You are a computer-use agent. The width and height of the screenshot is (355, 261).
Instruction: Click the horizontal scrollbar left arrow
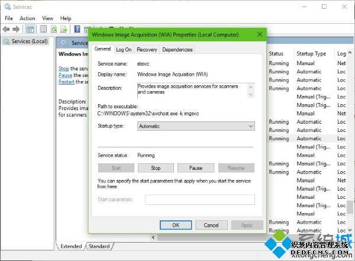(x=153, y=237)
